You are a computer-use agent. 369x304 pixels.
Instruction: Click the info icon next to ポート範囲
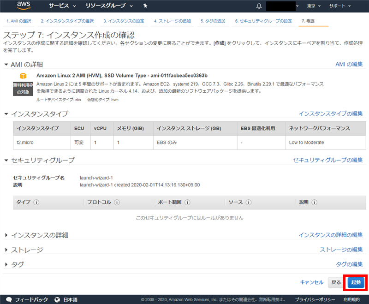click(187, 203)
